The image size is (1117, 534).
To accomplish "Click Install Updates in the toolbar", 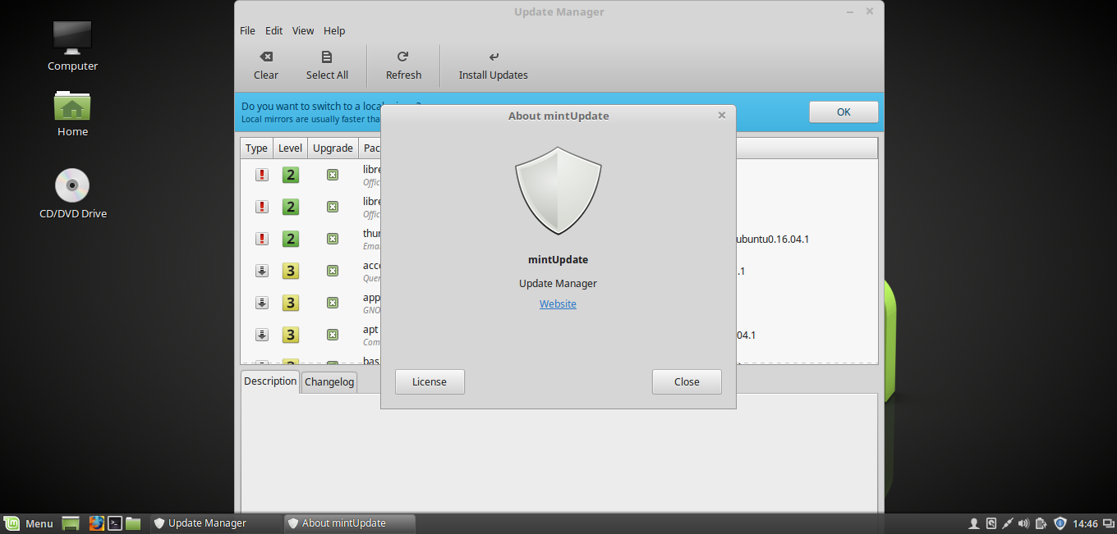I will (x=493, y=66).
